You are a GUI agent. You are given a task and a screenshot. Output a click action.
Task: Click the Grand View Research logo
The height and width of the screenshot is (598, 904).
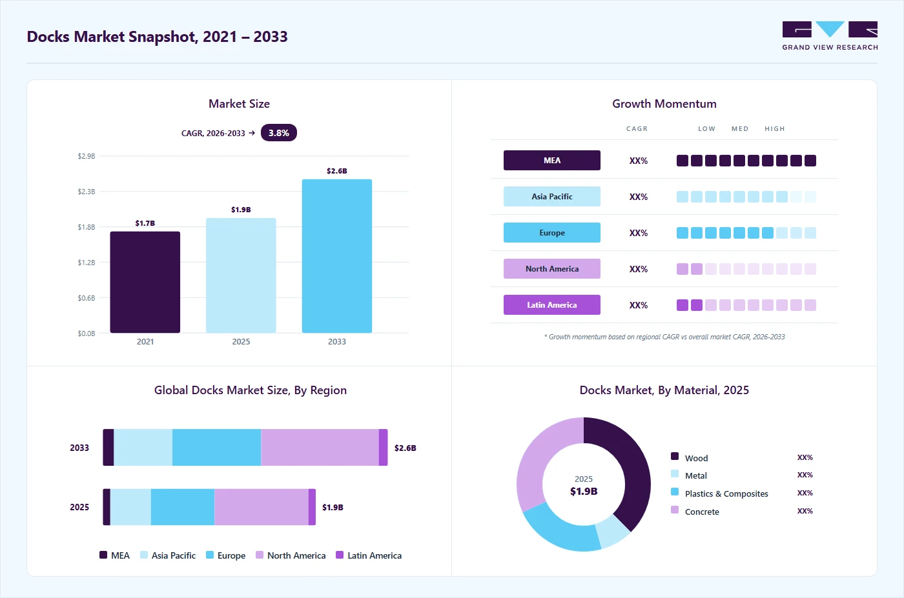point(830,35)
